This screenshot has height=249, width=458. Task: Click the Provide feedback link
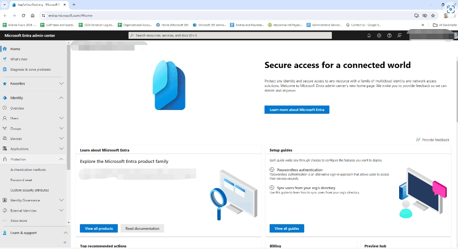tap(433, 140)
